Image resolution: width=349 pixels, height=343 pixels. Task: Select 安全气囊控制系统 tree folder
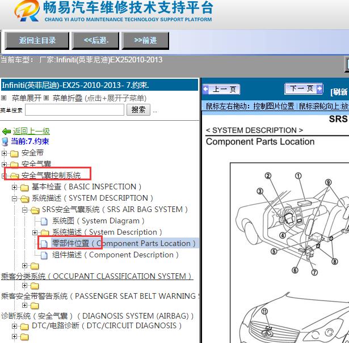pos(51,175)
